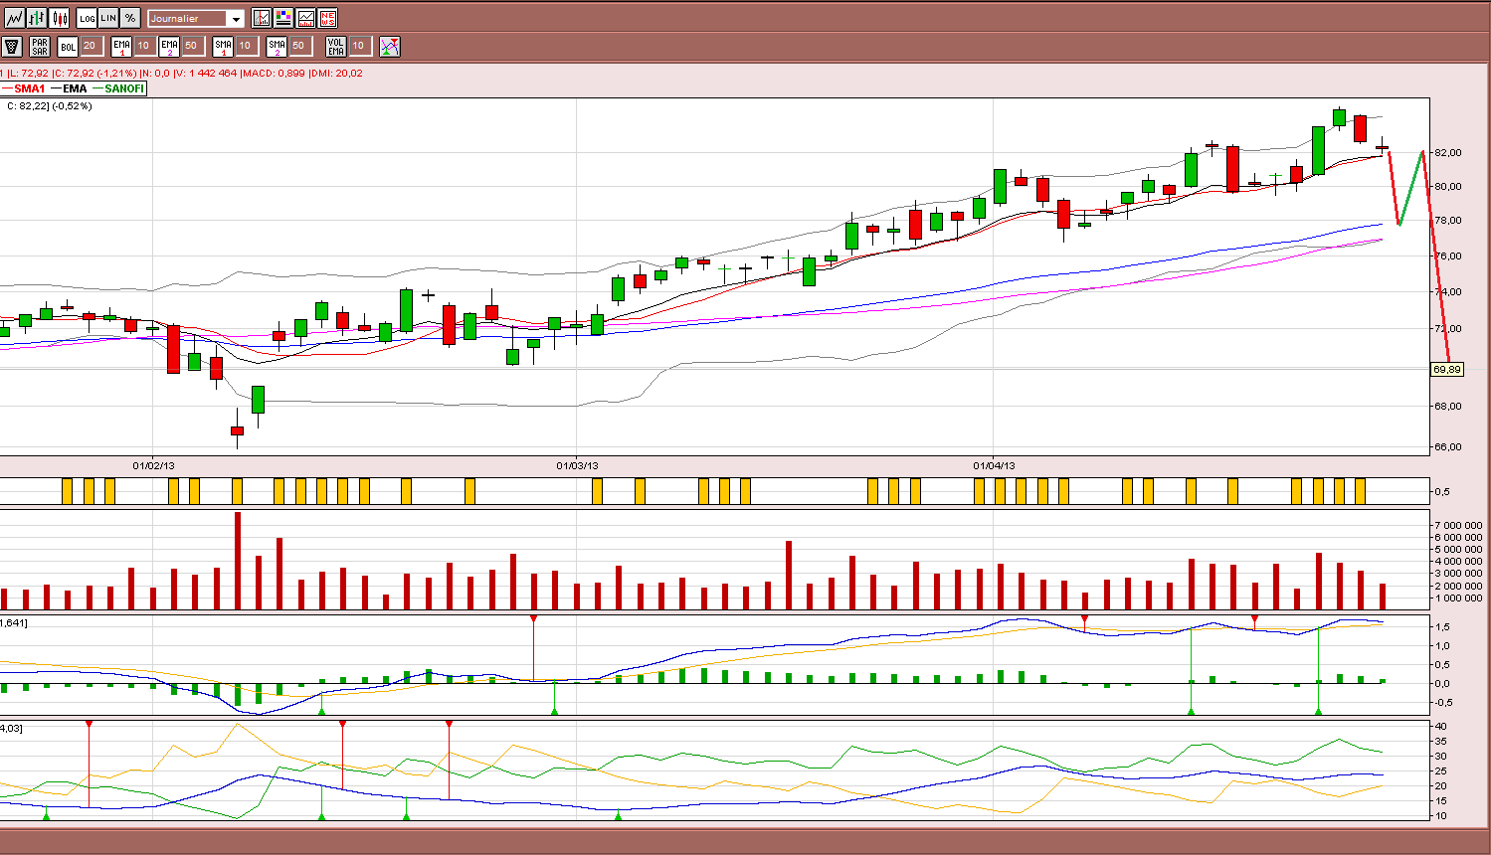This screenshot has height=855, width=1491.
Task: Toggle LOG scale button
Action: click(x=87, y=18)
